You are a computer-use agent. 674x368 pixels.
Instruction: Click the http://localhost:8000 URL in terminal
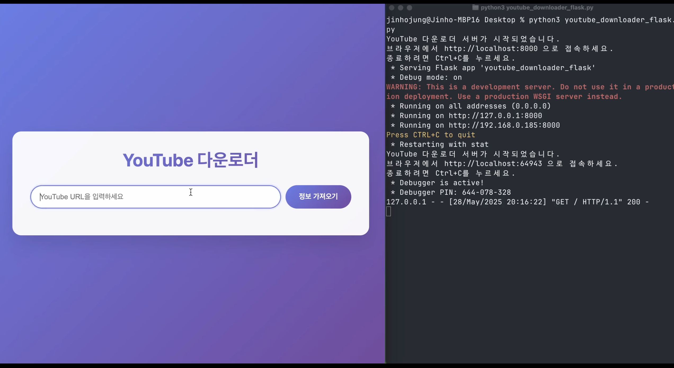coord(491,49)
